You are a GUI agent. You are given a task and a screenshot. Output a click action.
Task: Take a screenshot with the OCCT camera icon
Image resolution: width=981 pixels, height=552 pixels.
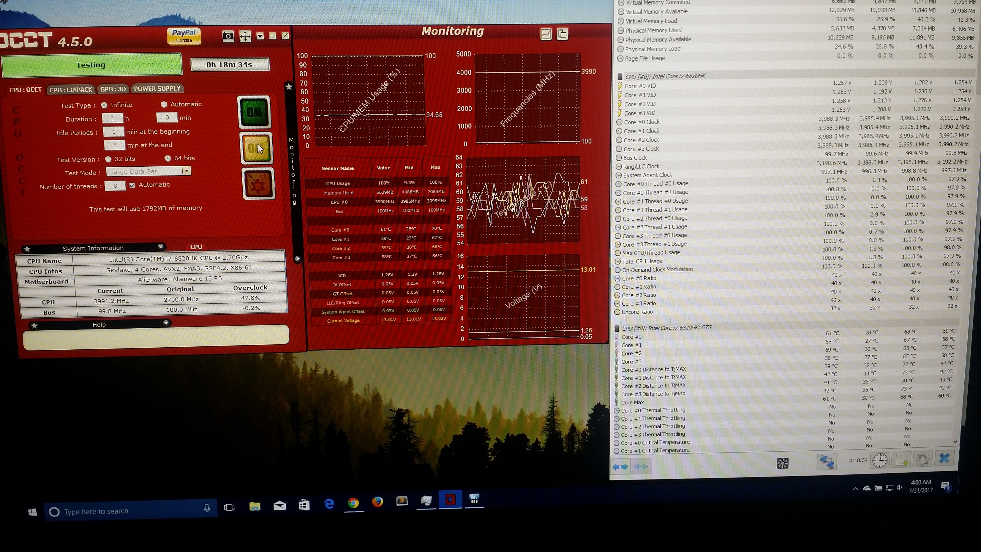click(228, 37)
